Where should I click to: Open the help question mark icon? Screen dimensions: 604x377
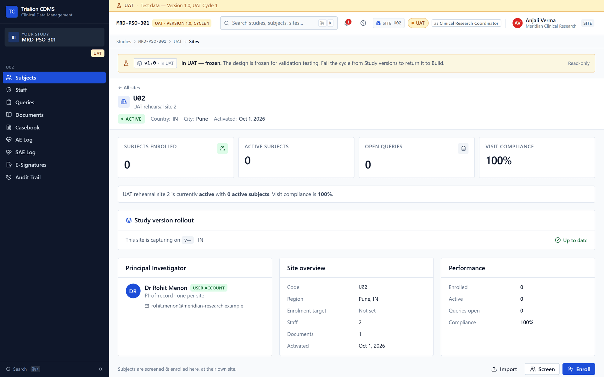[363, 23]
